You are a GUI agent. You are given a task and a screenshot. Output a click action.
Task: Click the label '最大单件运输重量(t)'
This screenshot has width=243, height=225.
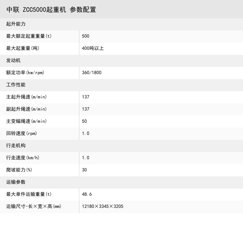point(29,194)
